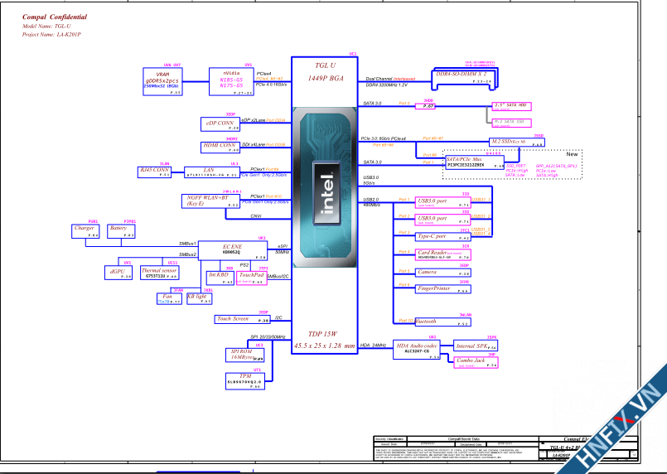Click the SATA/PCIe Mux block
Screen dimensions: 667x474
475,162
